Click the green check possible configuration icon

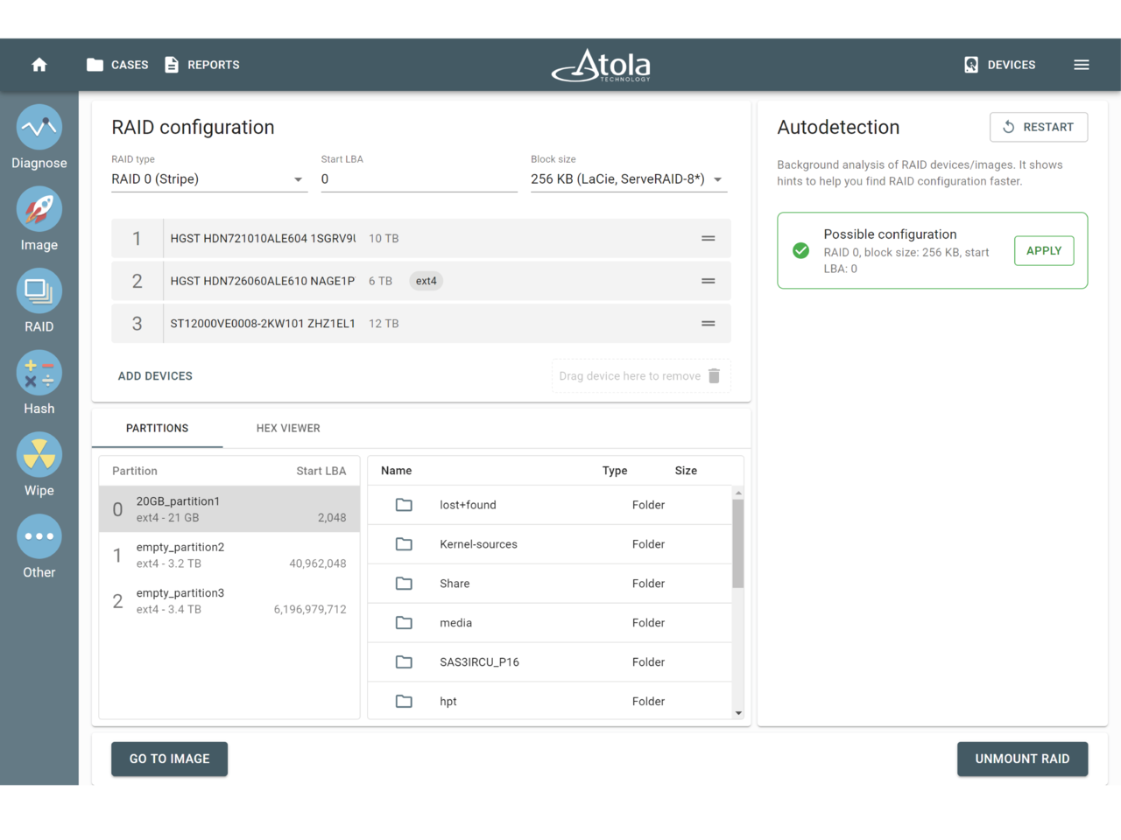pos(801,251)
